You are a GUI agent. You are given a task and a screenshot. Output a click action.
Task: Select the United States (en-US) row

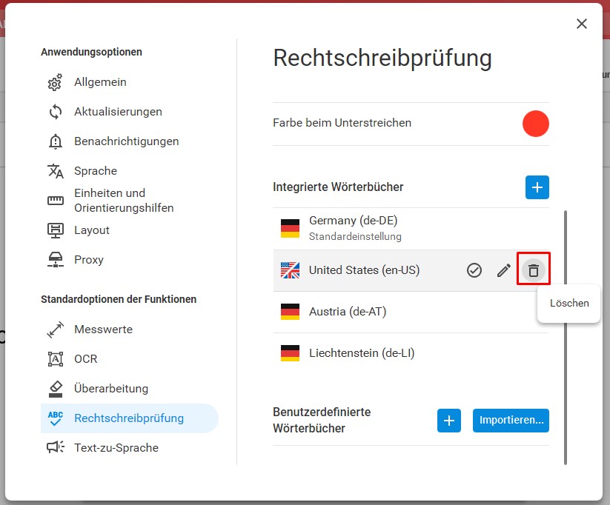[x=411, y=270]
